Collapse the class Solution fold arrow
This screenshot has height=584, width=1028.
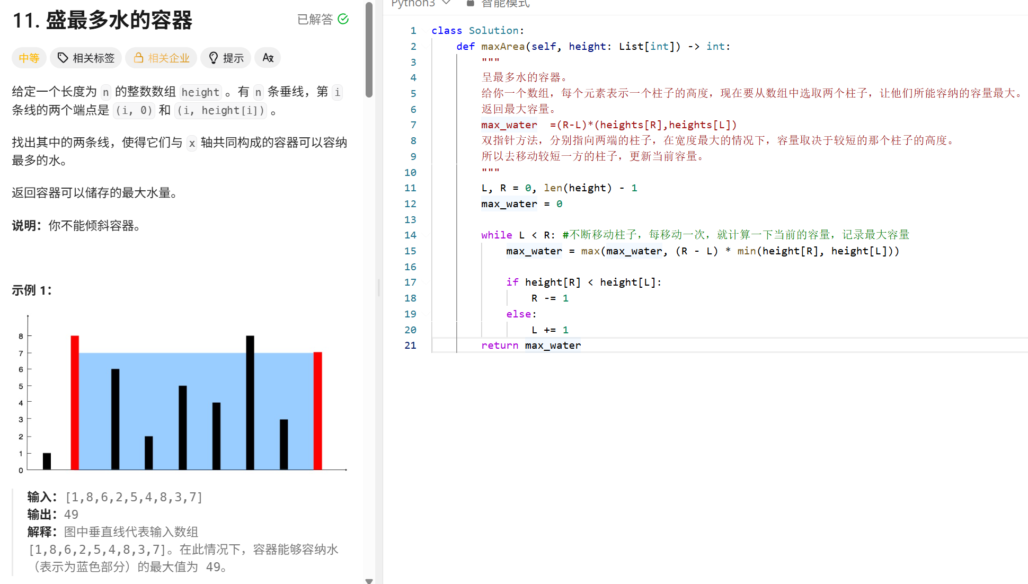[425, 31]
